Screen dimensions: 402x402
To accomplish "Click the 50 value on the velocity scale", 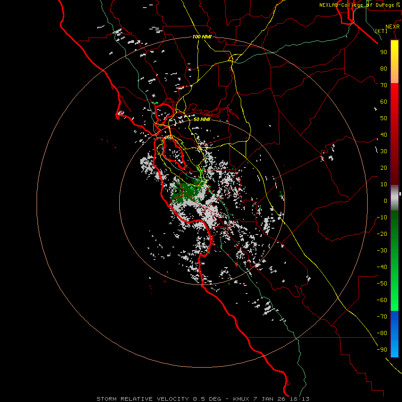I will coord(384,118).
